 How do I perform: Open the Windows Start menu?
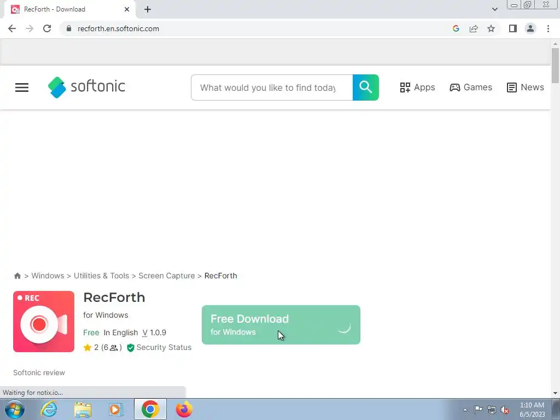15,409
